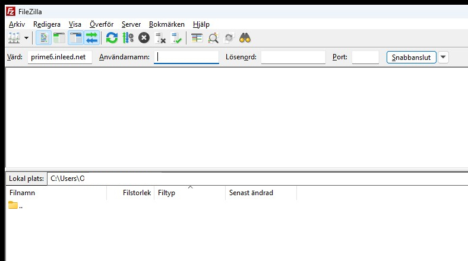Open the Bokmärken menu
468x261 pixels.
click(167, 24)
